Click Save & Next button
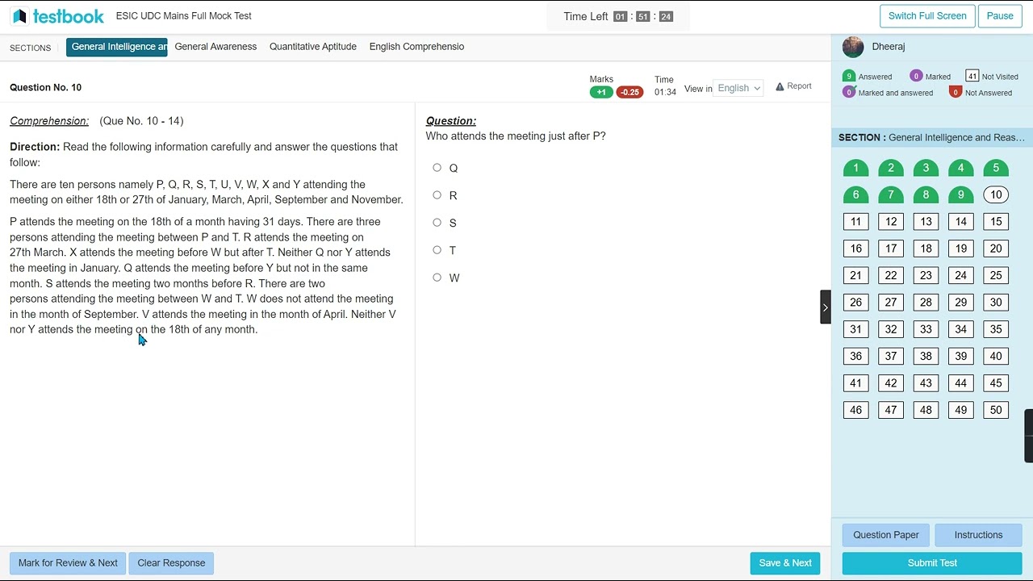This screenshot has width=1033, height=581. 785,563
